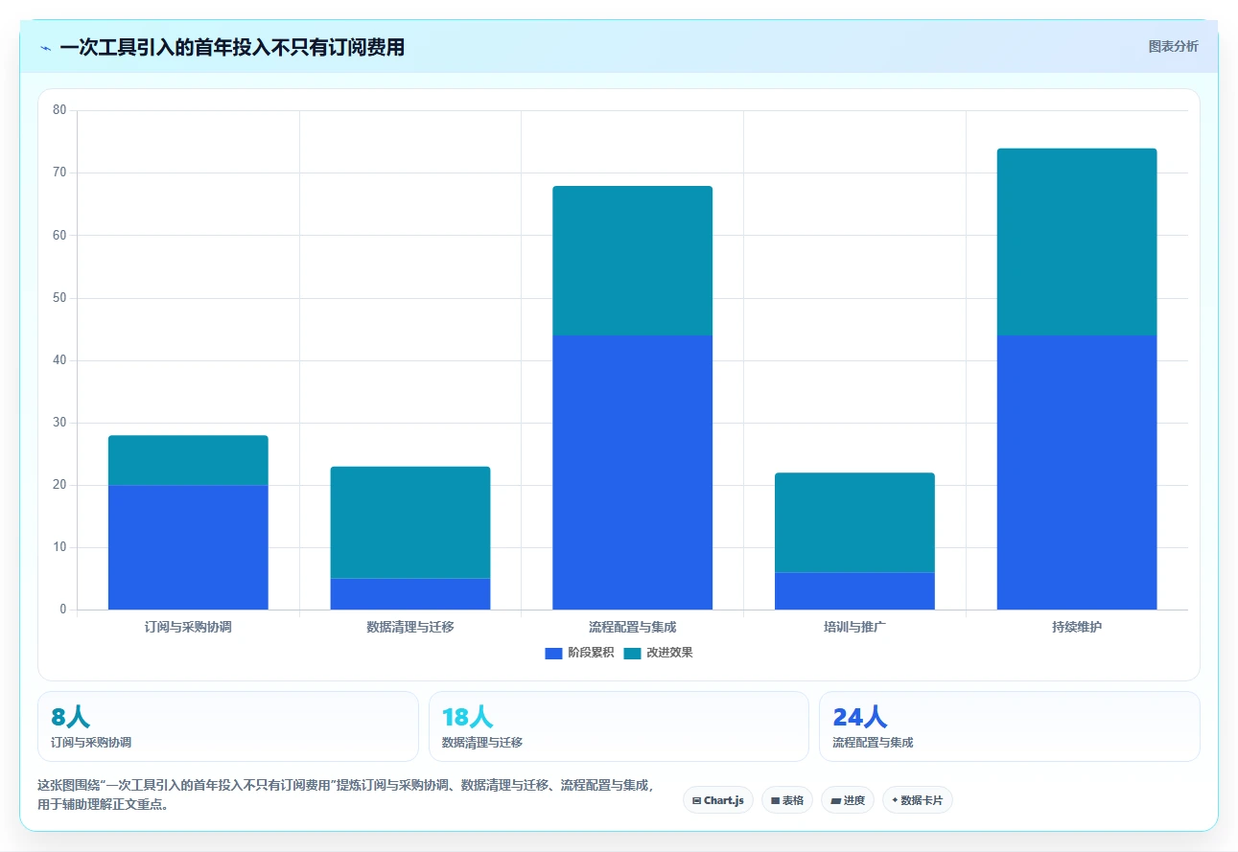The height and width of the screenshot is (852, 1238).
Task: Click the teal 改进效果 legend swatch
Action: pos(632,654)
